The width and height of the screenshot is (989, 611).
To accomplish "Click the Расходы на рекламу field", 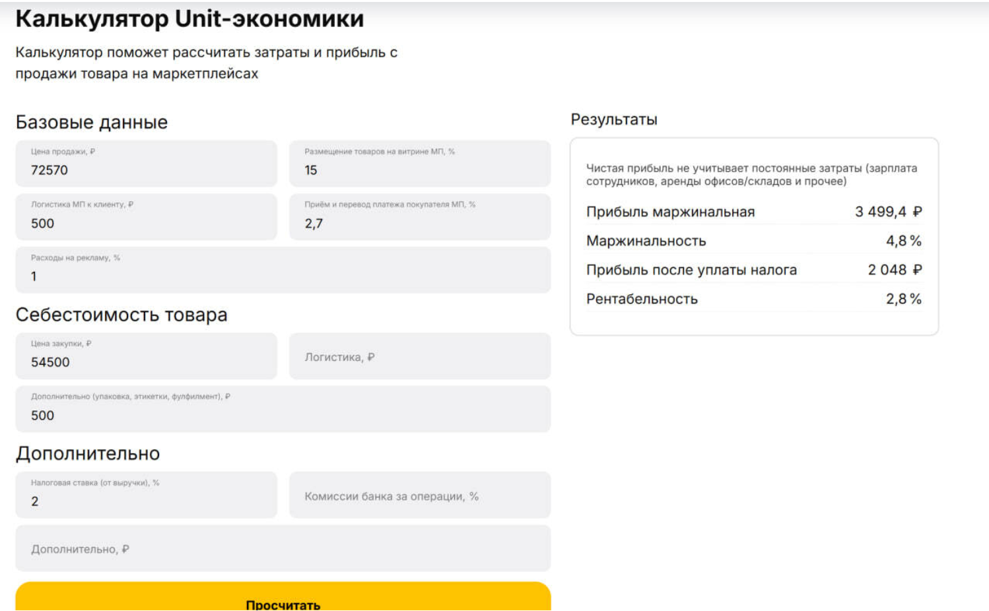I will (283, 270).
